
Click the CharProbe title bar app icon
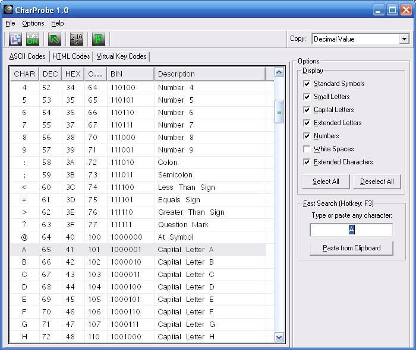8,9
